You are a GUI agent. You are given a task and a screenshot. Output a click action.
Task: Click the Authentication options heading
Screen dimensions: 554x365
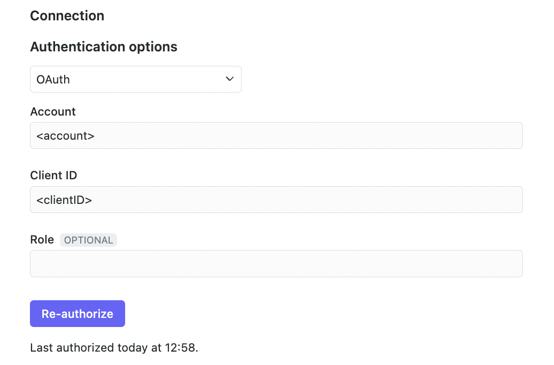click(104, 47)
